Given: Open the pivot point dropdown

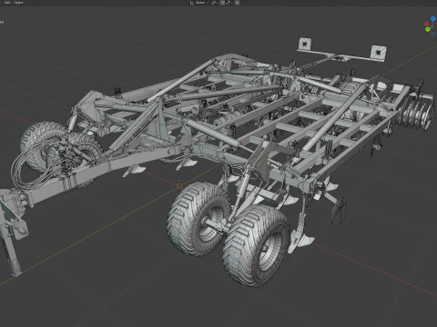Looking at the screenshot, I should pyautogui.click(x=214, y=3).
